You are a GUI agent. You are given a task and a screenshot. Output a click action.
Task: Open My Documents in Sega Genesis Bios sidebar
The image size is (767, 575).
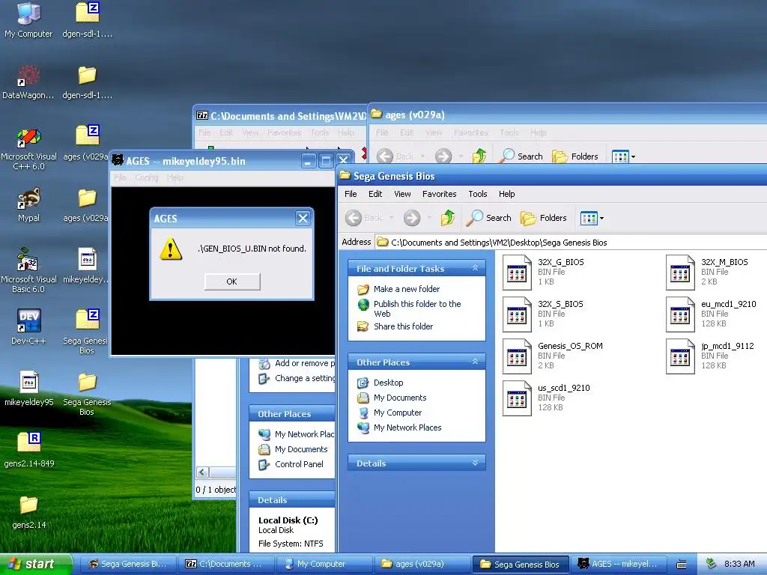(400, 398)
